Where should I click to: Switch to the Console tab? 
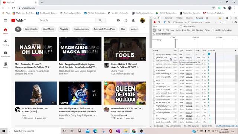179,18
